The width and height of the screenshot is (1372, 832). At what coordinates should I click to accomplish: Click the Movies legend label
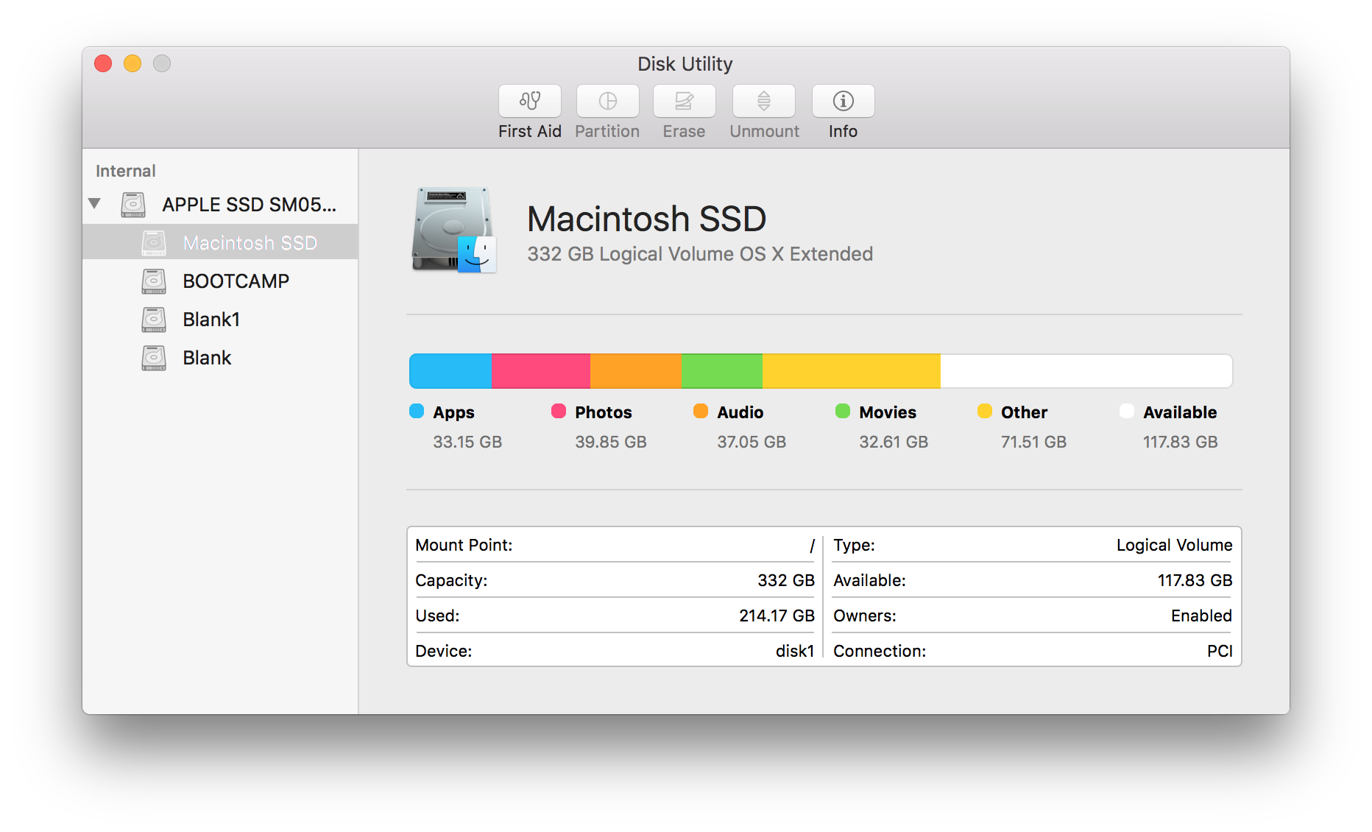point(888,412)
